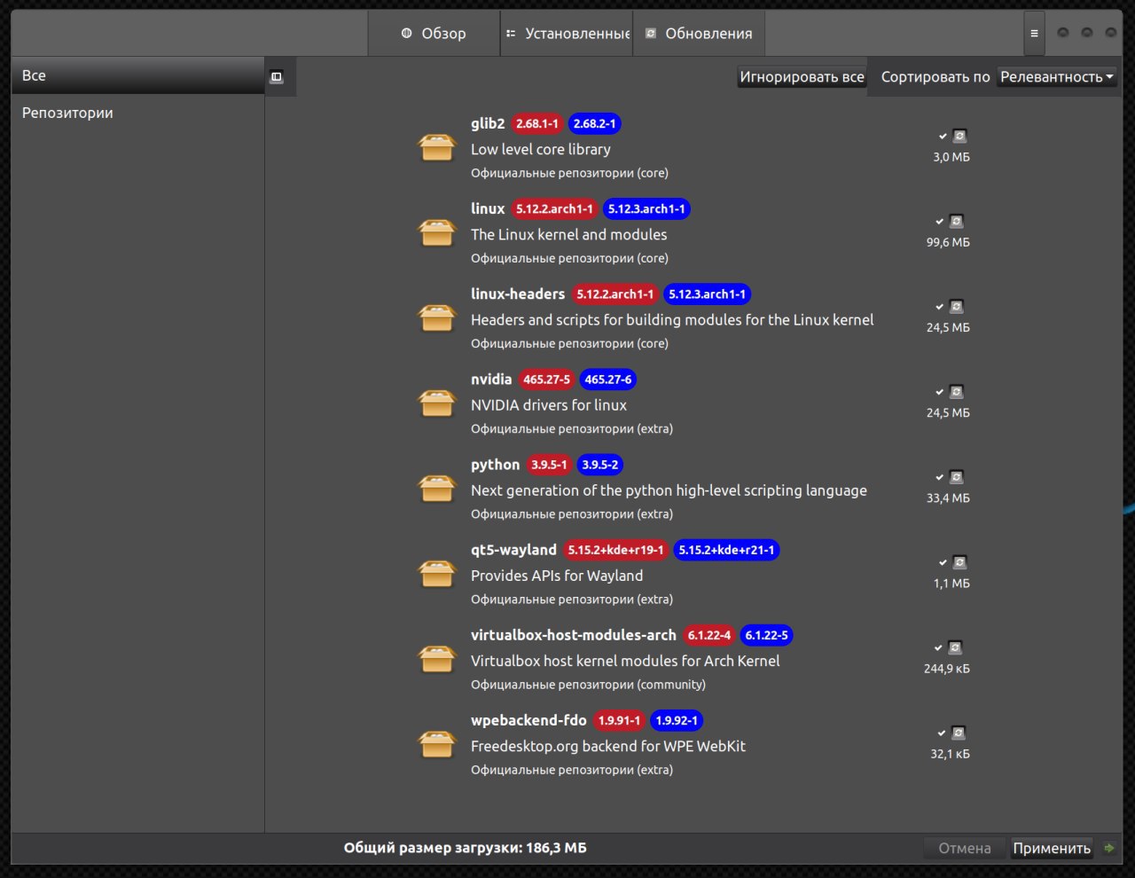Switch to the Обзор tab

click(434, 34)
